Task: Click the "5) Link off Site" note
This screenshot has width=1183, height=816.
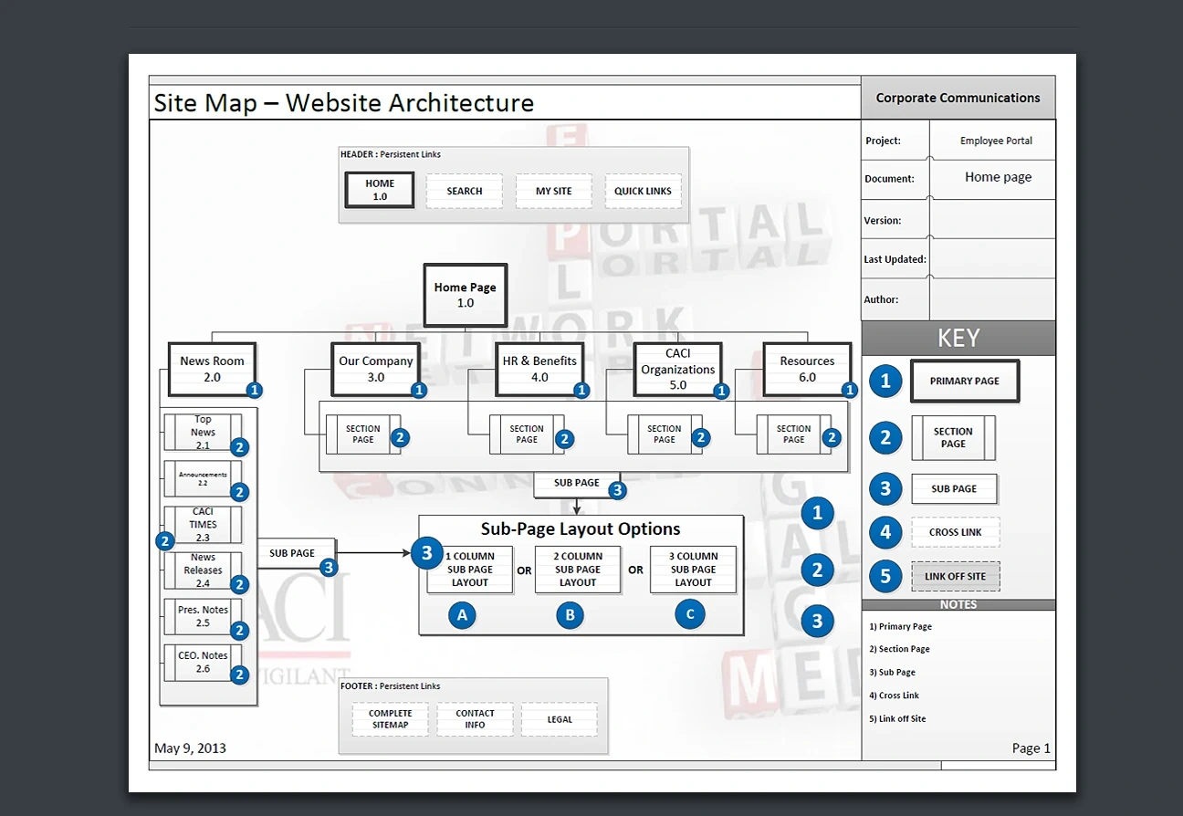Action: [897, 718]
